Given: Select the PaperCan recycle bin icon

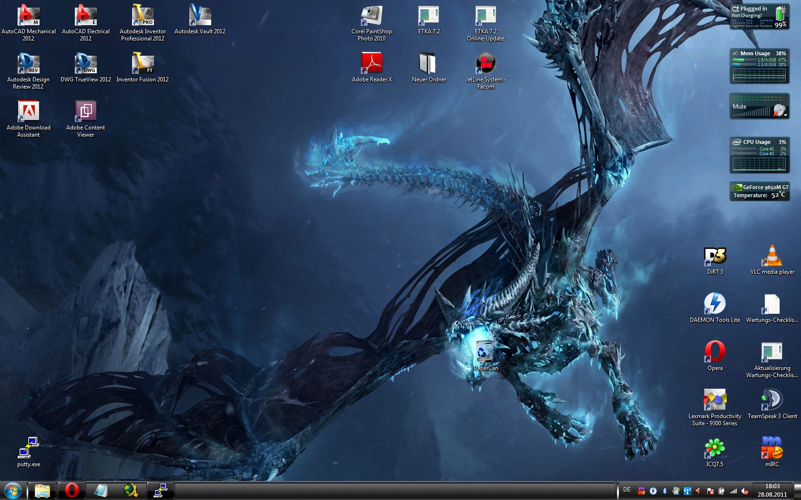Looking at the screenshot, I should tap(485, 355).
